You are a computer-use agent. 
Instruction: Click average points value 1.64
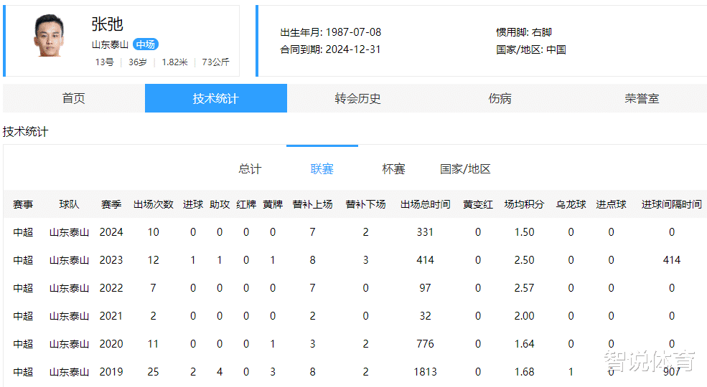pos(524,344)
